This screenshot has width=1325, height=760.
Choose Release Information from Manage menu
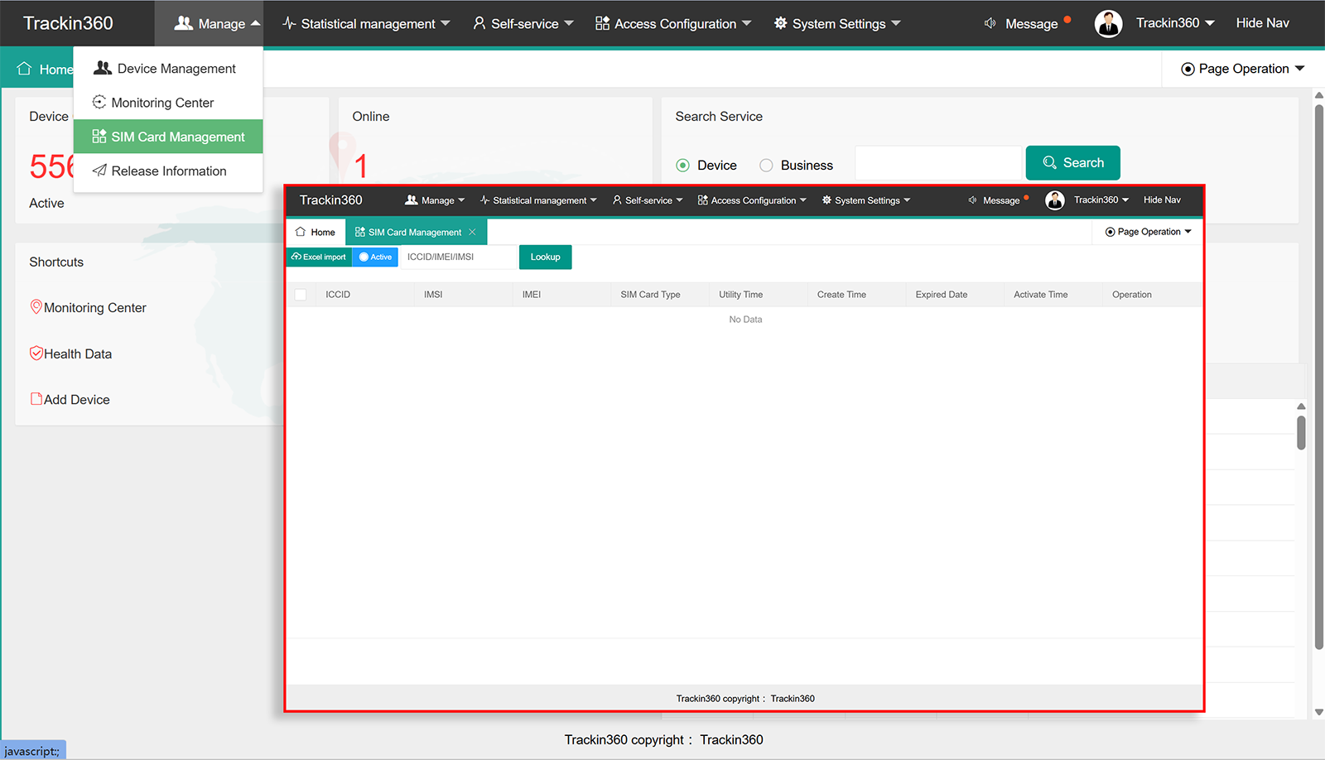168,171
